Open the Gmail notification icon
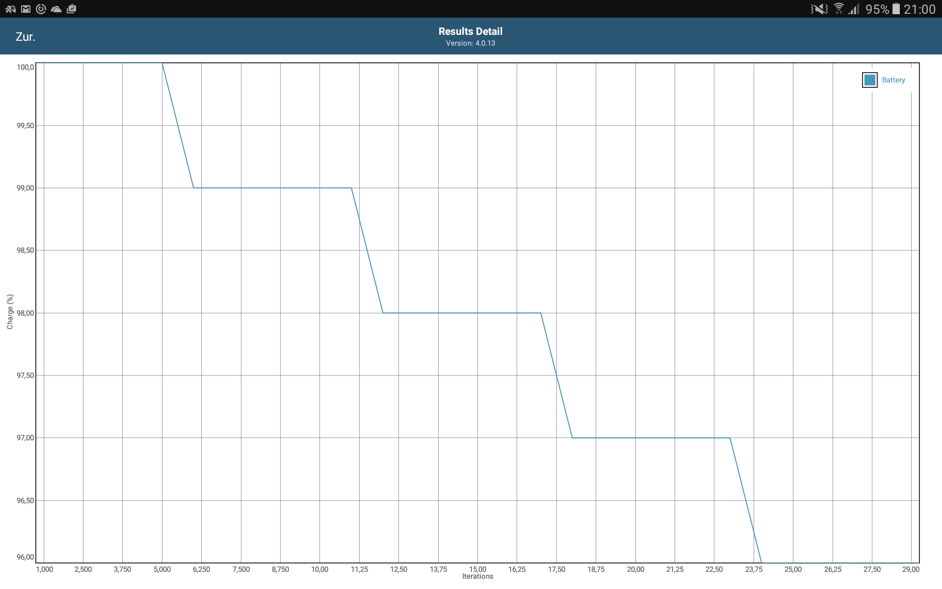 [26, 9]
